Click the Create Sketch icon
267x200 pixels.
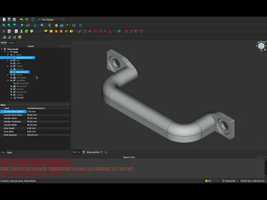coord(9,31)
